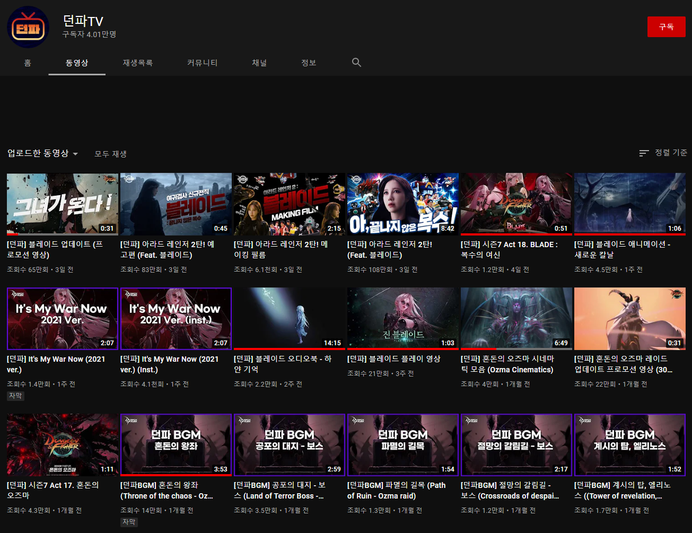Open the 14:15 audiobook thumbnail

point(290,319)
